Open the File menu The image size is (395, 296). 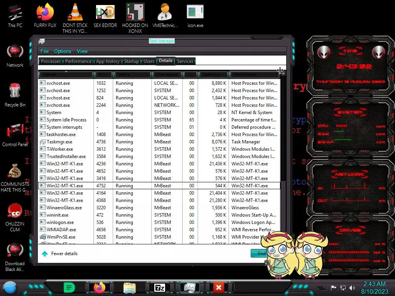(44, 51)
